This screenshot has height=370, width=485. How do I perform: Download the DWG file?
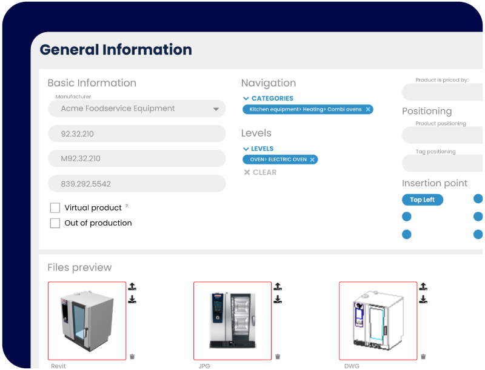423,300
